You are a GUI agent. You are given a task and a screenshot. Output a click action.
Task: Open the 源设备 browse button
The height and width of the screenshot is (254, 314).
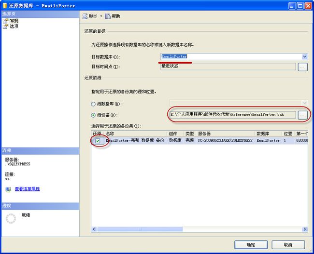(x=302, y=115)
